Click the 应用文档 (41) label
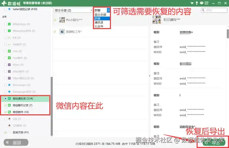 point(21,132)
